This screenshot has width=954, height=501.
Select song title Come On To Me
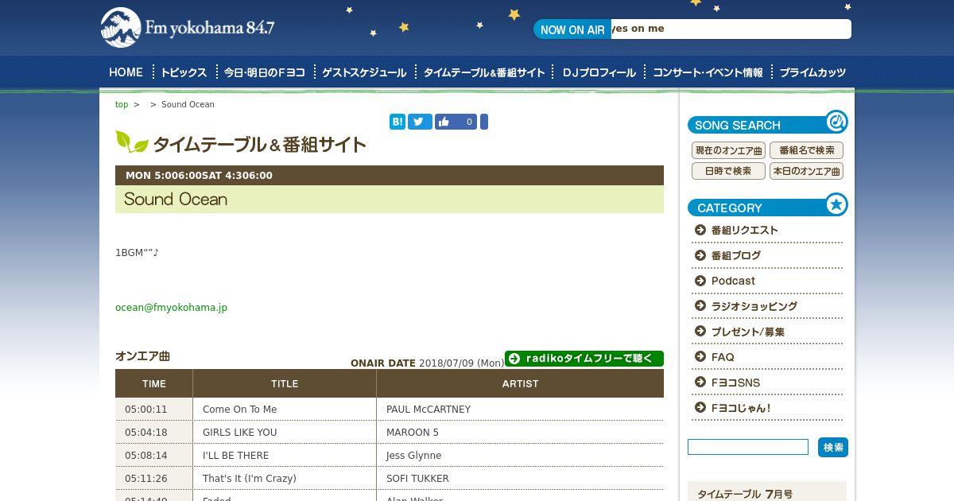[x=240, y=410]
